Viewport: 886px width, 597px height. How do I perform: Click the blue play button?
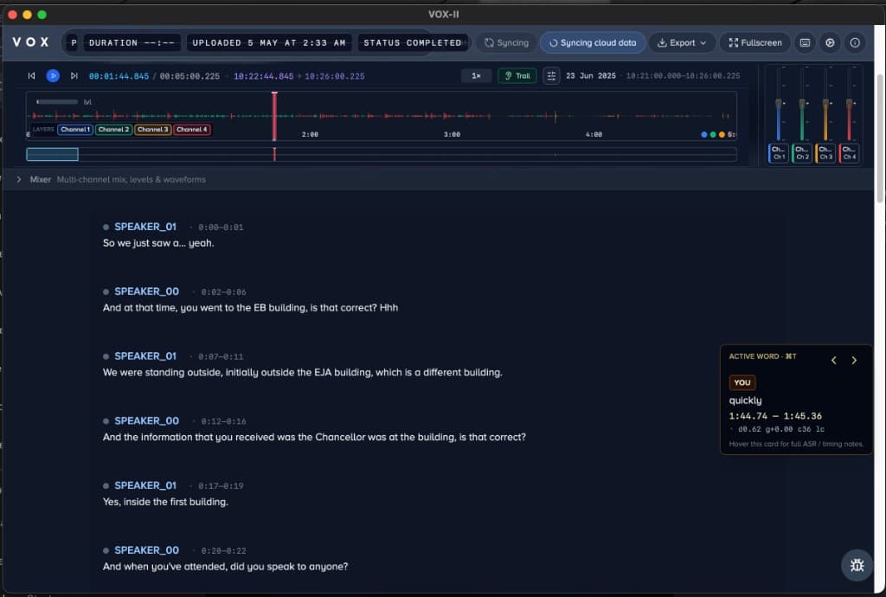coord(53,75)
